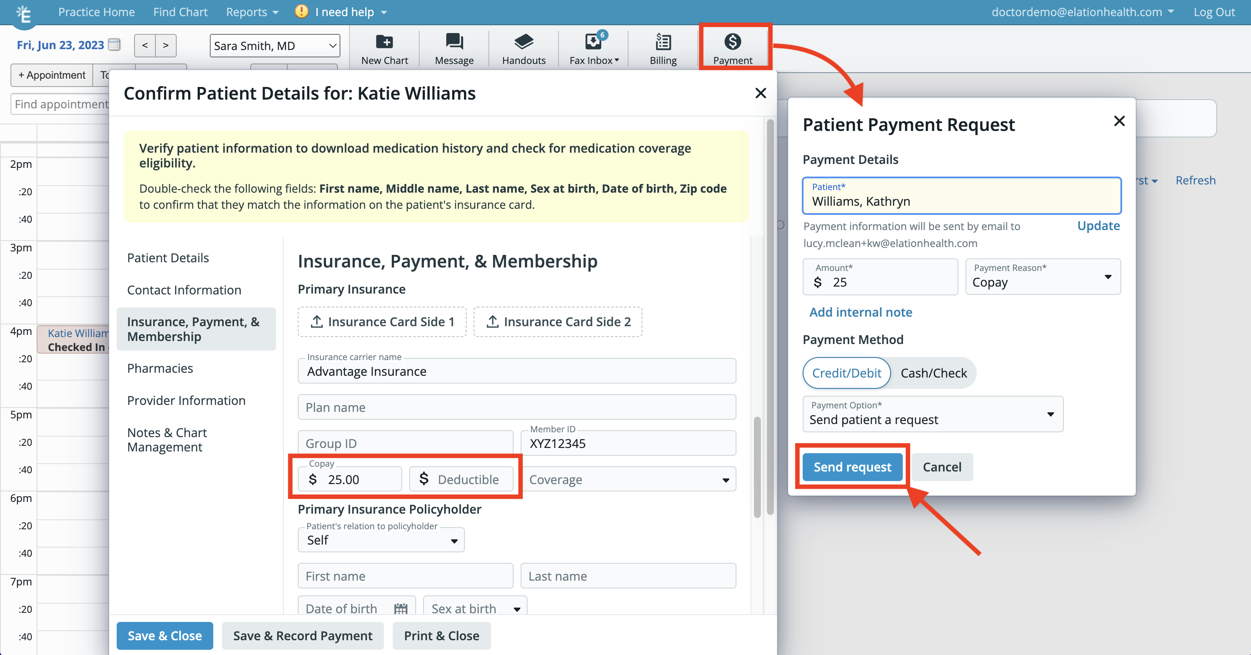Upload Insurance Card Side 1

pyautogui.click(x=382, y=322)
